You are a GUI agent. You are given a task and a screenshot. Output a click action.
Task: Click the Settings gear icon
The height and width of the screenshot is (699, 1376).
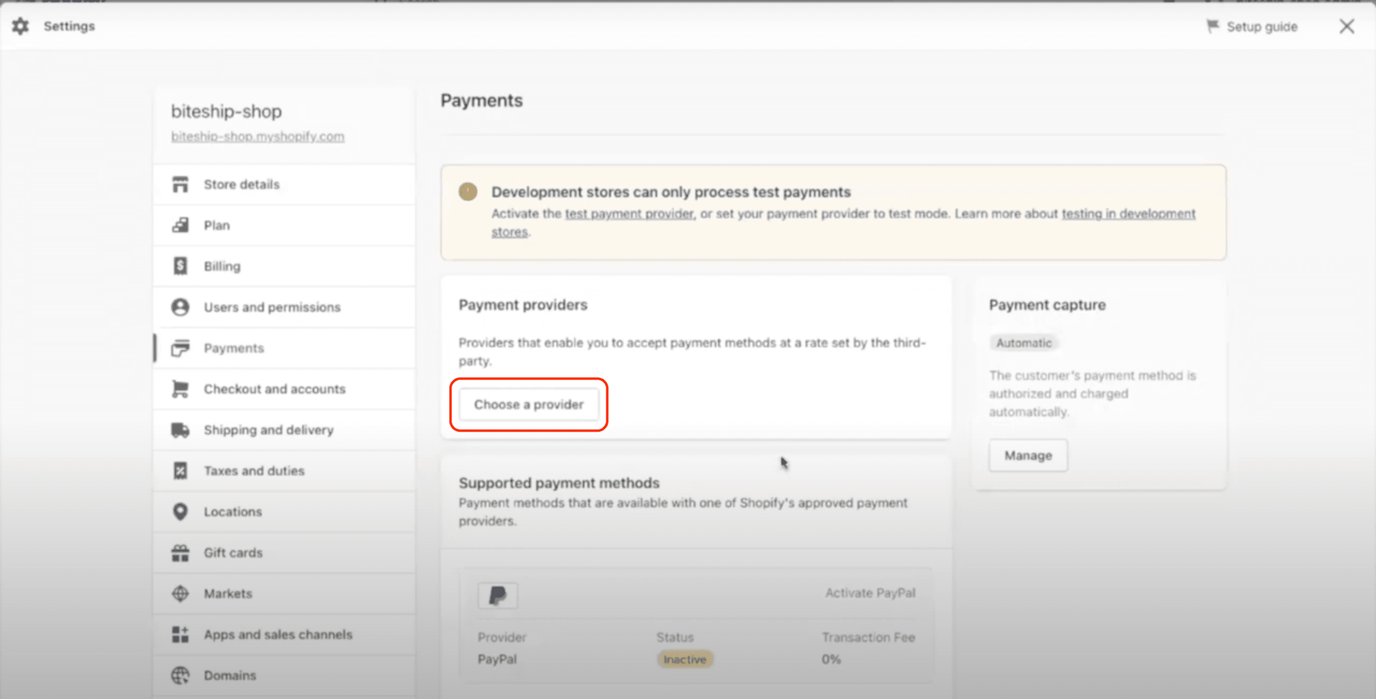point(20,26)
